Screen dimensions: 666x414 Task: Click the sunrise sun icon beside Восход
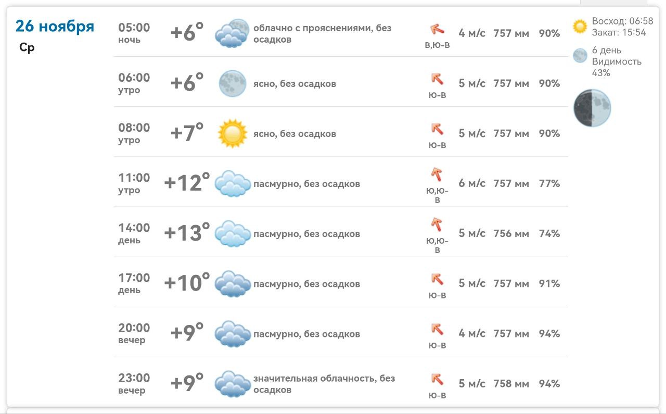point(580,27)
